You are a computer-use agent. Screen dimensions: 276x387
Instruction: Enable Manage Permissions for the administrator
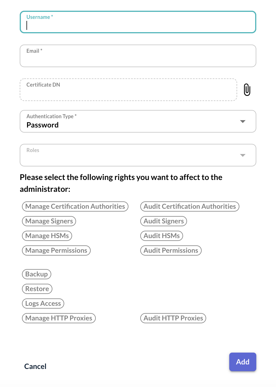(x=56, y=250)
